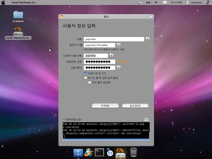Click the pill button in title bar
Image resolution: width=212 pixels, height=159 pixels.
coord(151,17)
